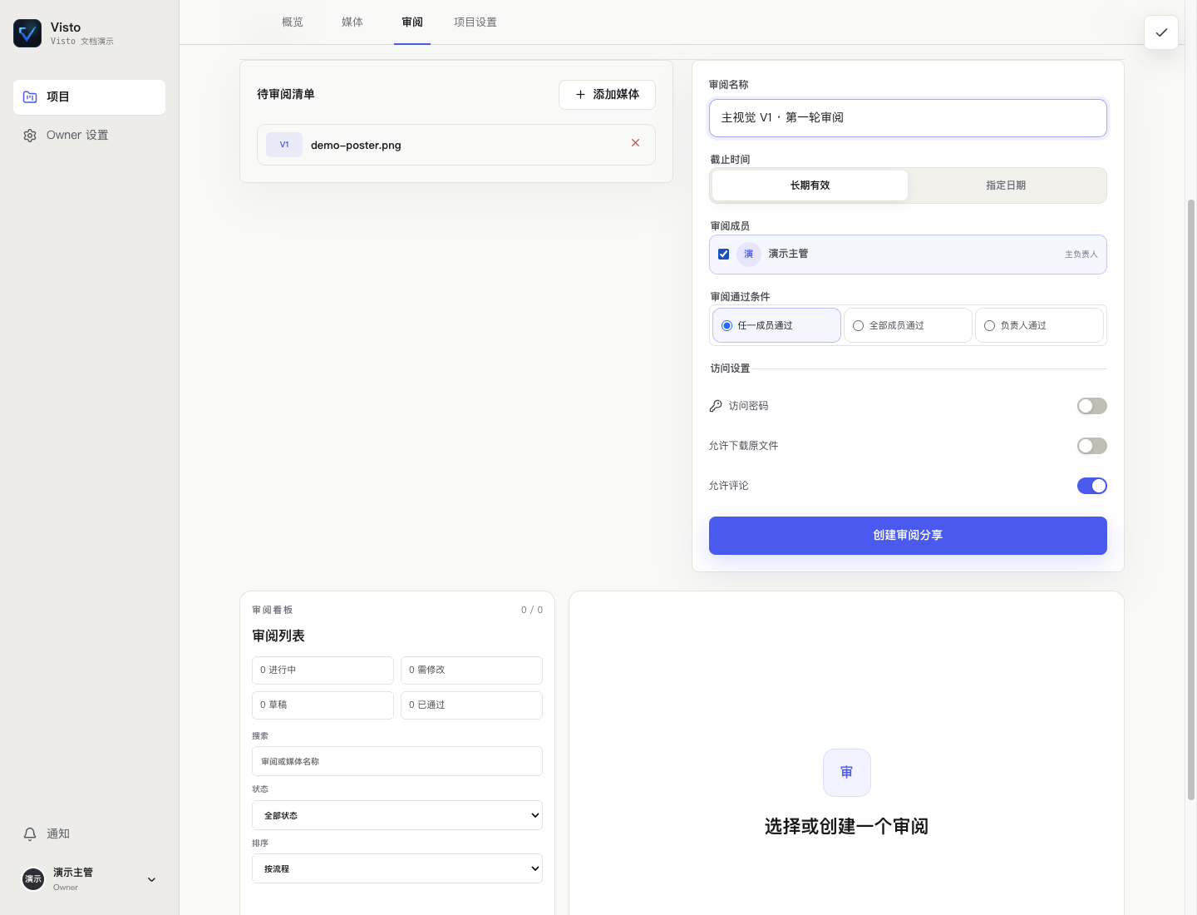Switch to the 媒体 tab

[352, 22]
